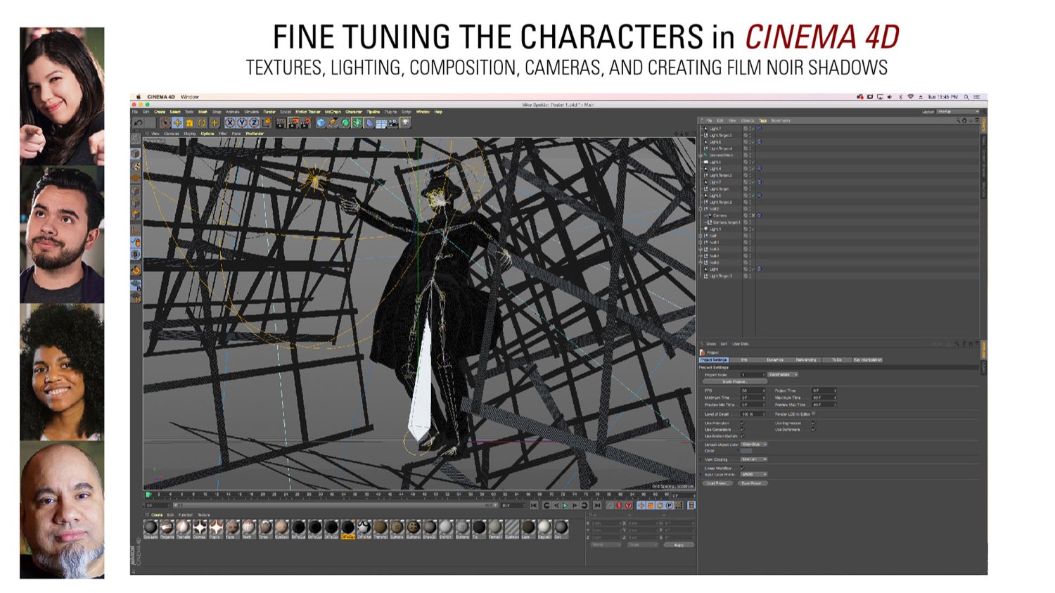Open the MoGraph menu
This screenshot has height=593, width=1055.
point(333,112)
